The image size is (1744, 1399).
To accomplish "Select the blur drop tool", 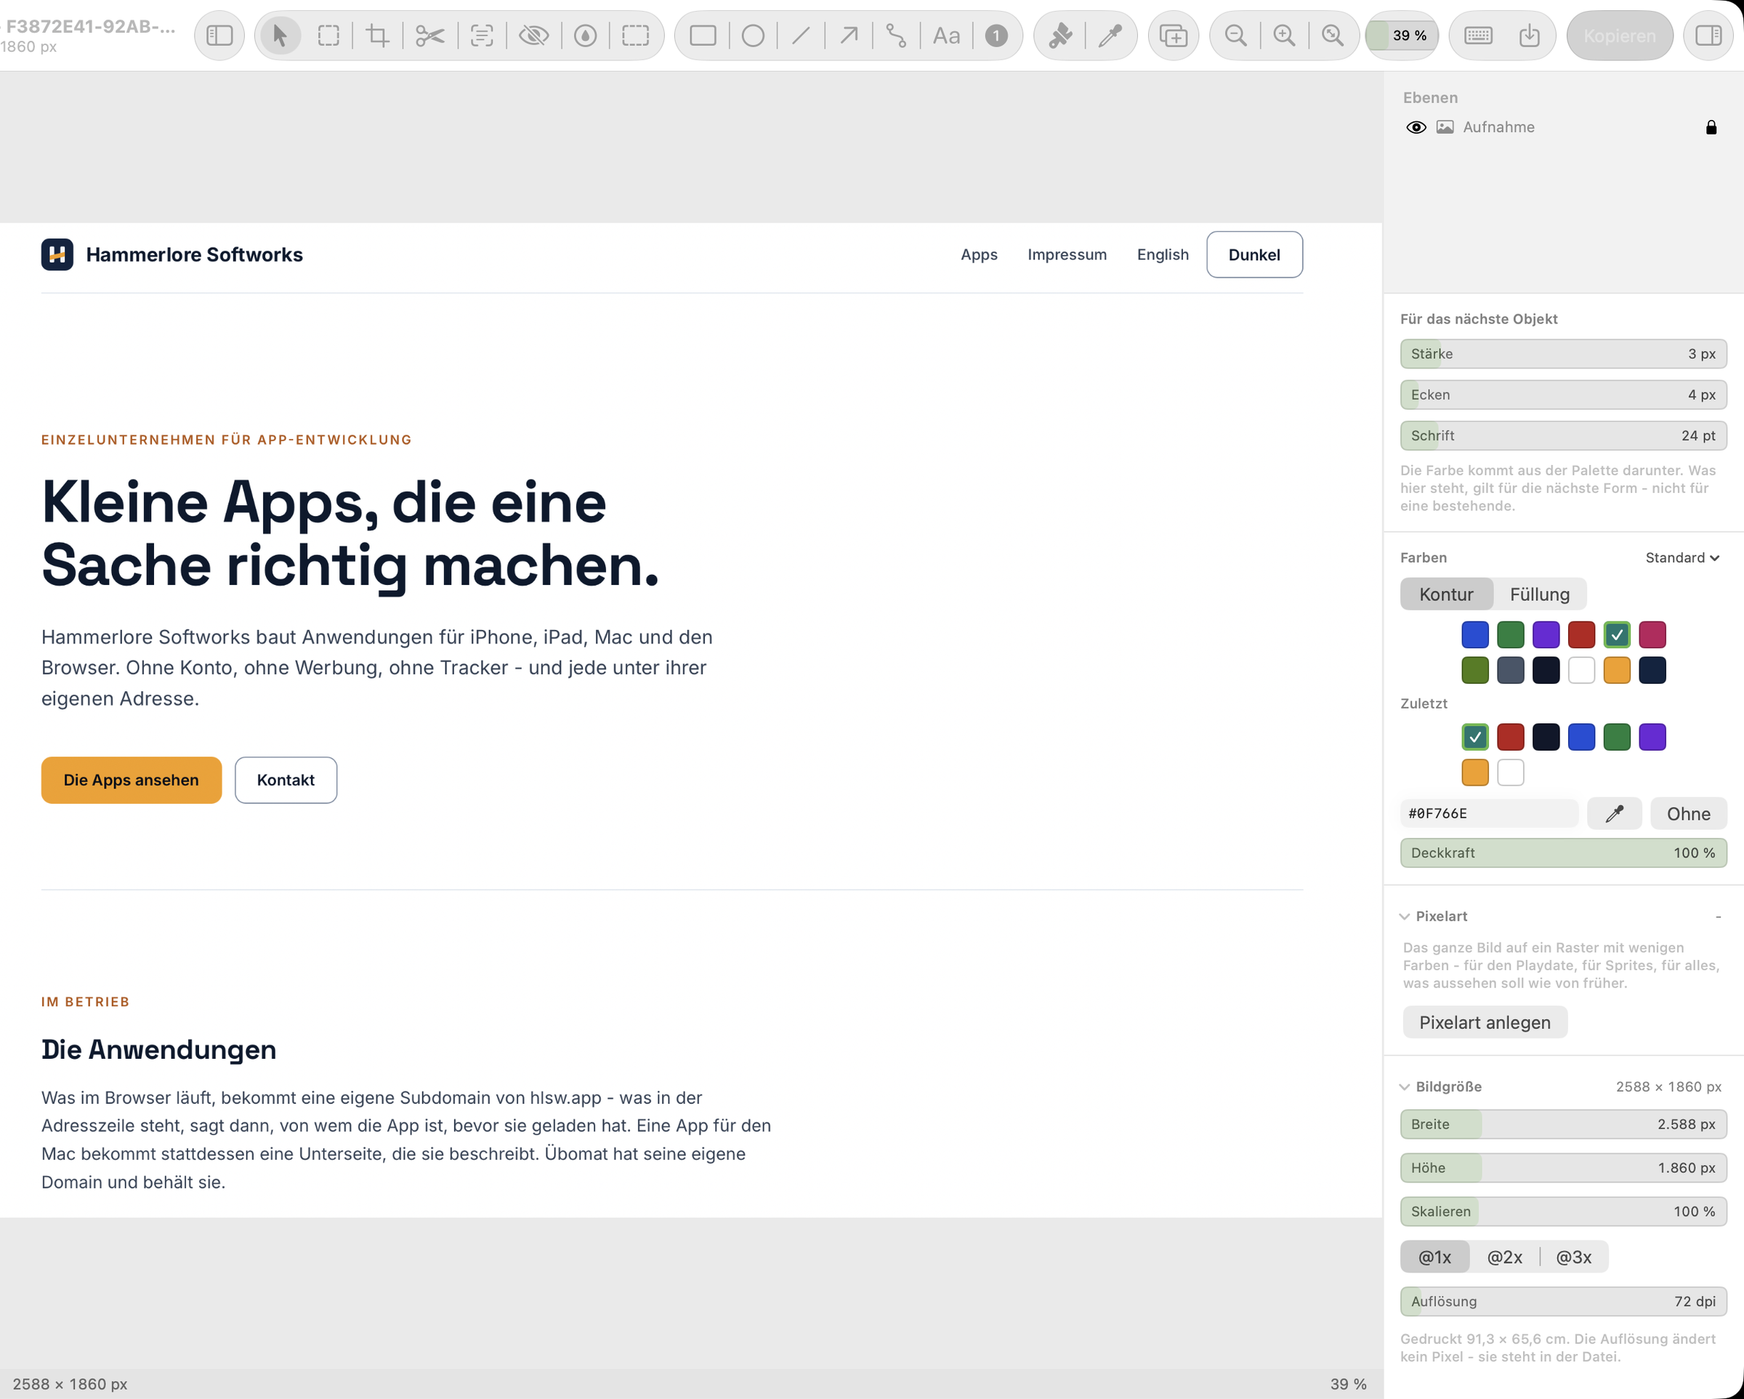I will 585,36.
